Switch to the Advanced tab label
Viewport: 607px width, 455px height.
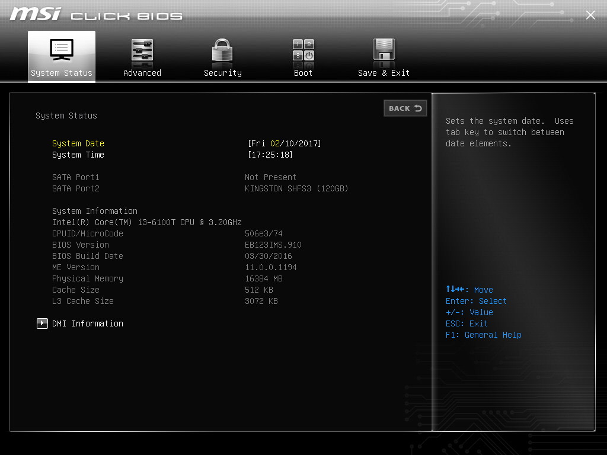click(142, 73)
